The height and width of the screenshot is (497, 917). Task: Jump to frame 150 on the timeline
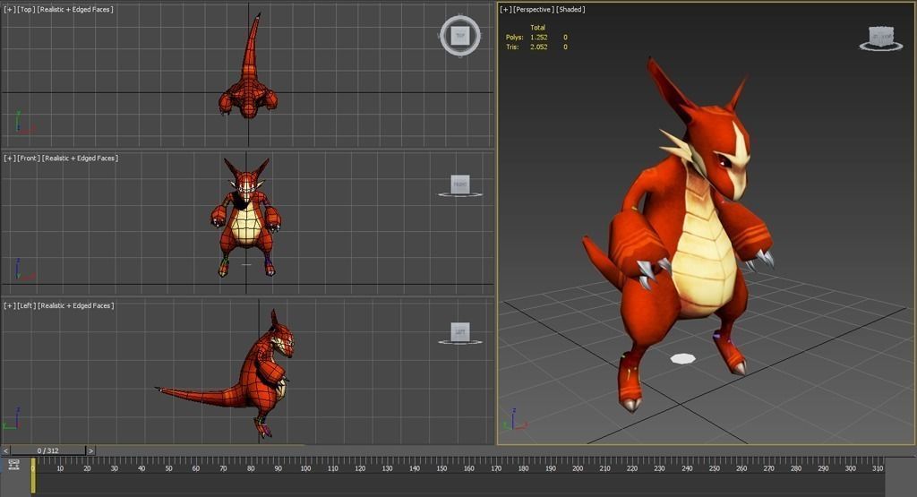tap(441, 467)
